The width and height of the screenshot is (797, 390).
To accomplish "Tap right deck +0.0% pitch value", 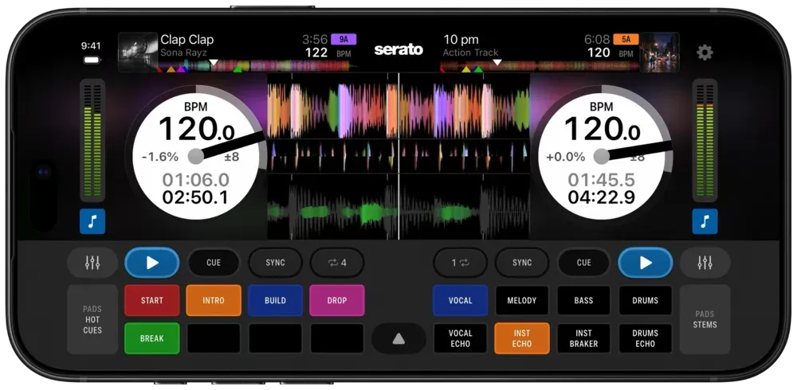I will 565,157.
